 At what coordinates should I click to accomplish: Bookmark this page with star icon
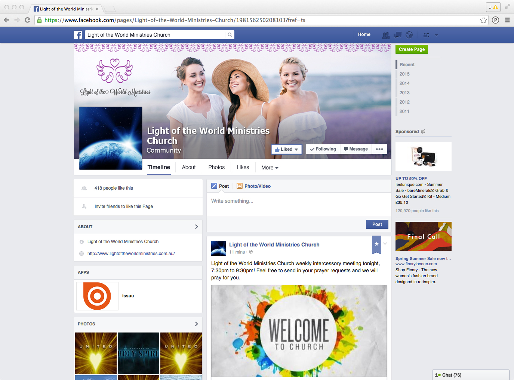[x=483, y=20]
